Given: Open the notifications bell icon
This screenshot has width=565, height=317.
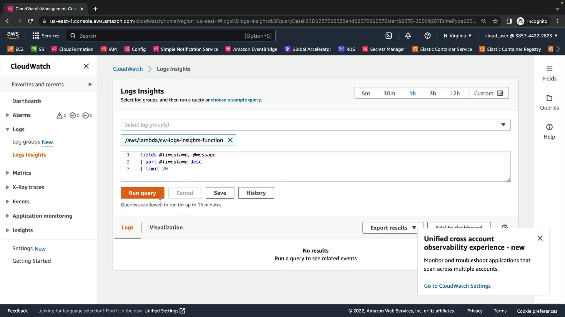Looking at the screenshot, I should tap(408, 36).
